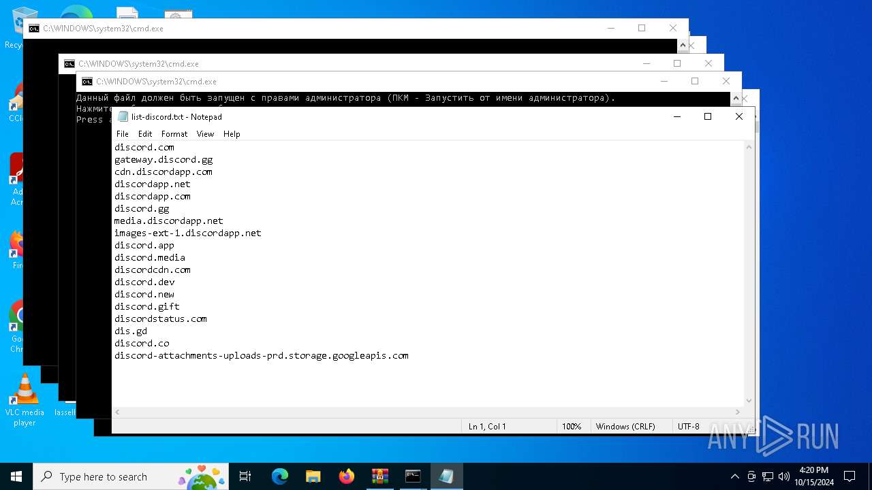The height and width of the screenshot is (490, 872).
Task: Open WinRAR from the taskbar
Action: pos(379,476)
